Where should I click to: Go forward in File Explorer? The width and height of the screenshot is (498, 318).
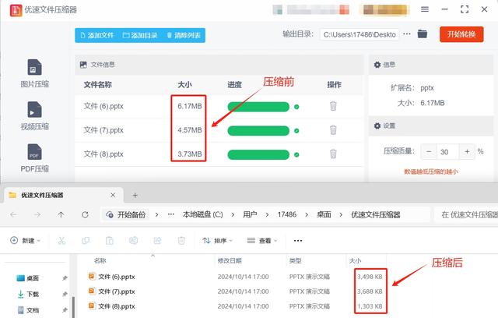[37, 215]
